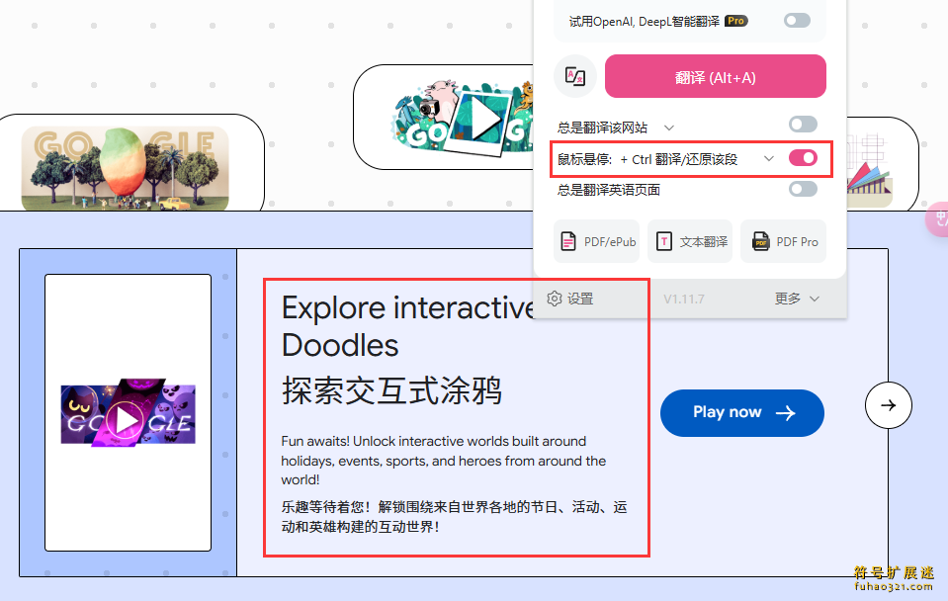Image resolution: width=948 pixels, height=601 pixels.
Task: Open the PDF Pro tool
Action: (784, 241)
